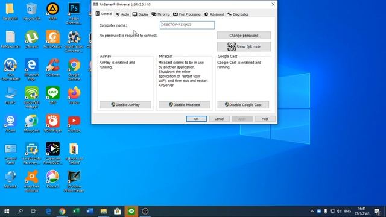Confirm settings with OK button
The width and height of the screenshot is (386, 217).
coord(197,119)
